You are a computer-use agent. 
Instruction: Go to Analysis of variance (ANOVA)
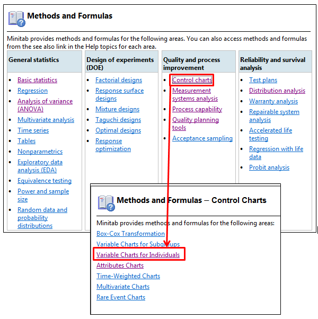tap(45, 105)
